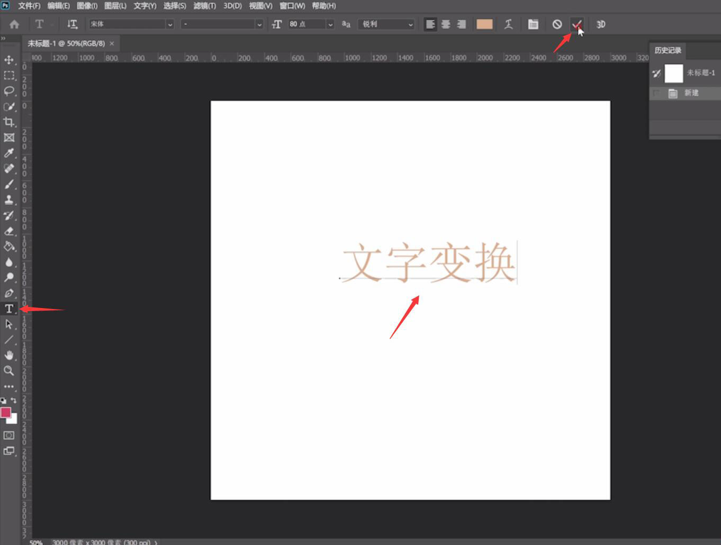Select the Clone Stamp tool

point(9,200)
